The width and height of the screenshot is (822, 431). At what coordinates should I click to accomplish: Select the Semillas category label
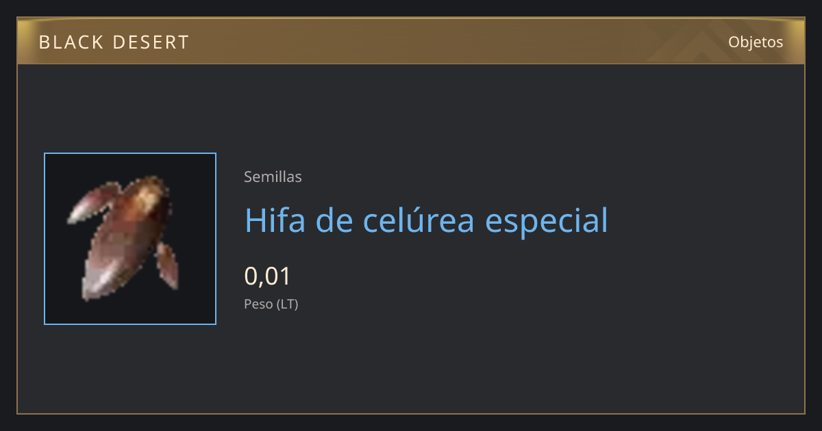tap(273, 177)
